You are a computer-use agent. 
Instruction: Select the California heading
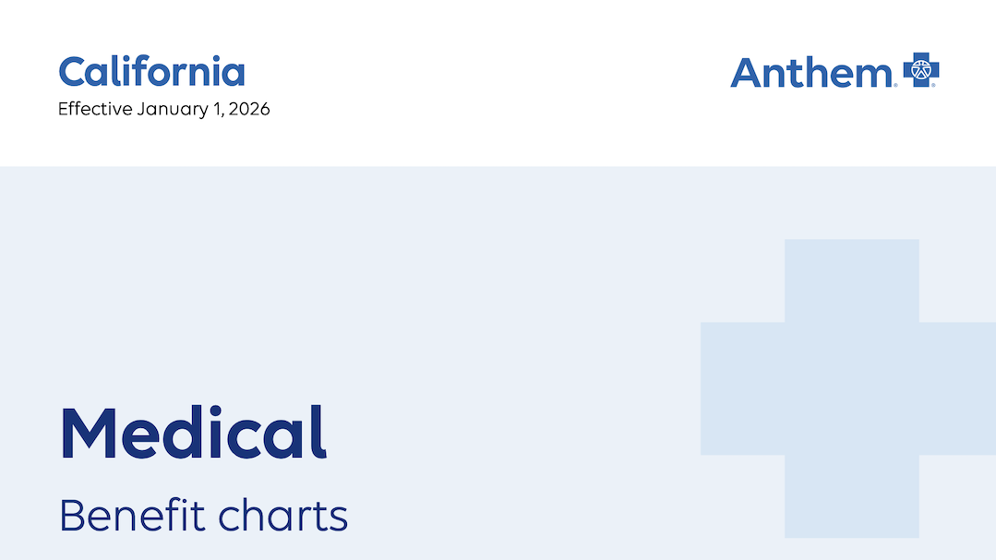pyautogui.click(x=151, y=72)
